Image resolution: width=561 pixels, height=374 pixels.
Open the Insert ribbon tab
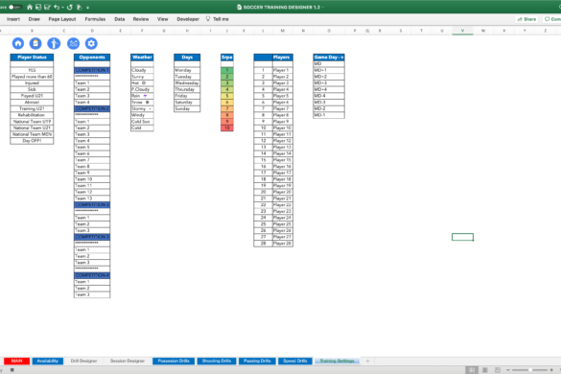(13, 19)
